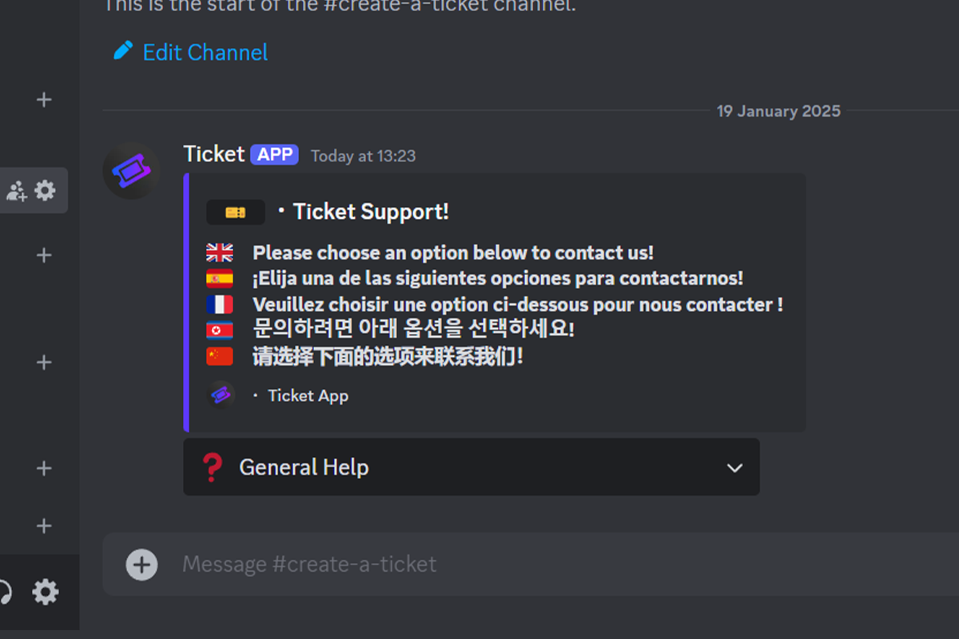Screen dimensions: 959x639
Task: Select the French flag emoji
Action: 219,304
